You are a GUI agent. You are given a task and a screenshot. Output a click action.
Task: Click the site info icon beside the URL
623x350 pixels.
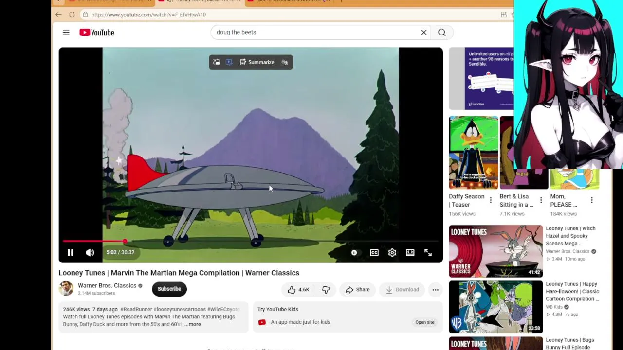point(85,15)
